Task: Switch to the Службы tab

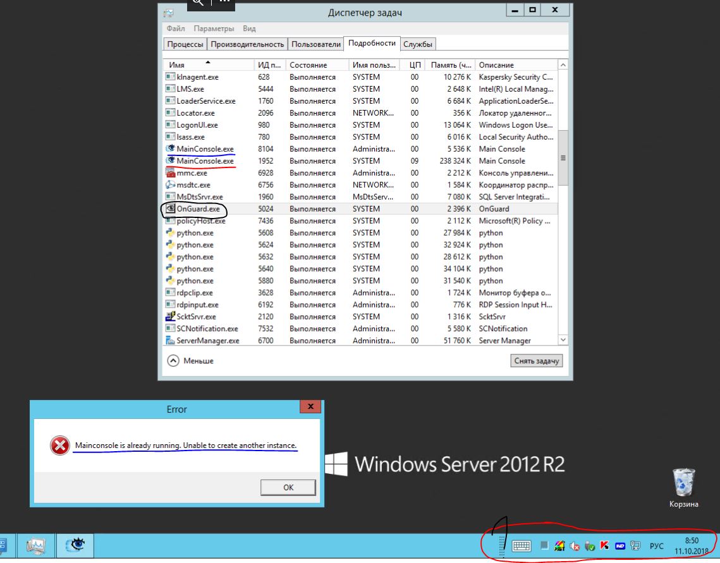Action: pyautogui.click(x=418, y=44)
